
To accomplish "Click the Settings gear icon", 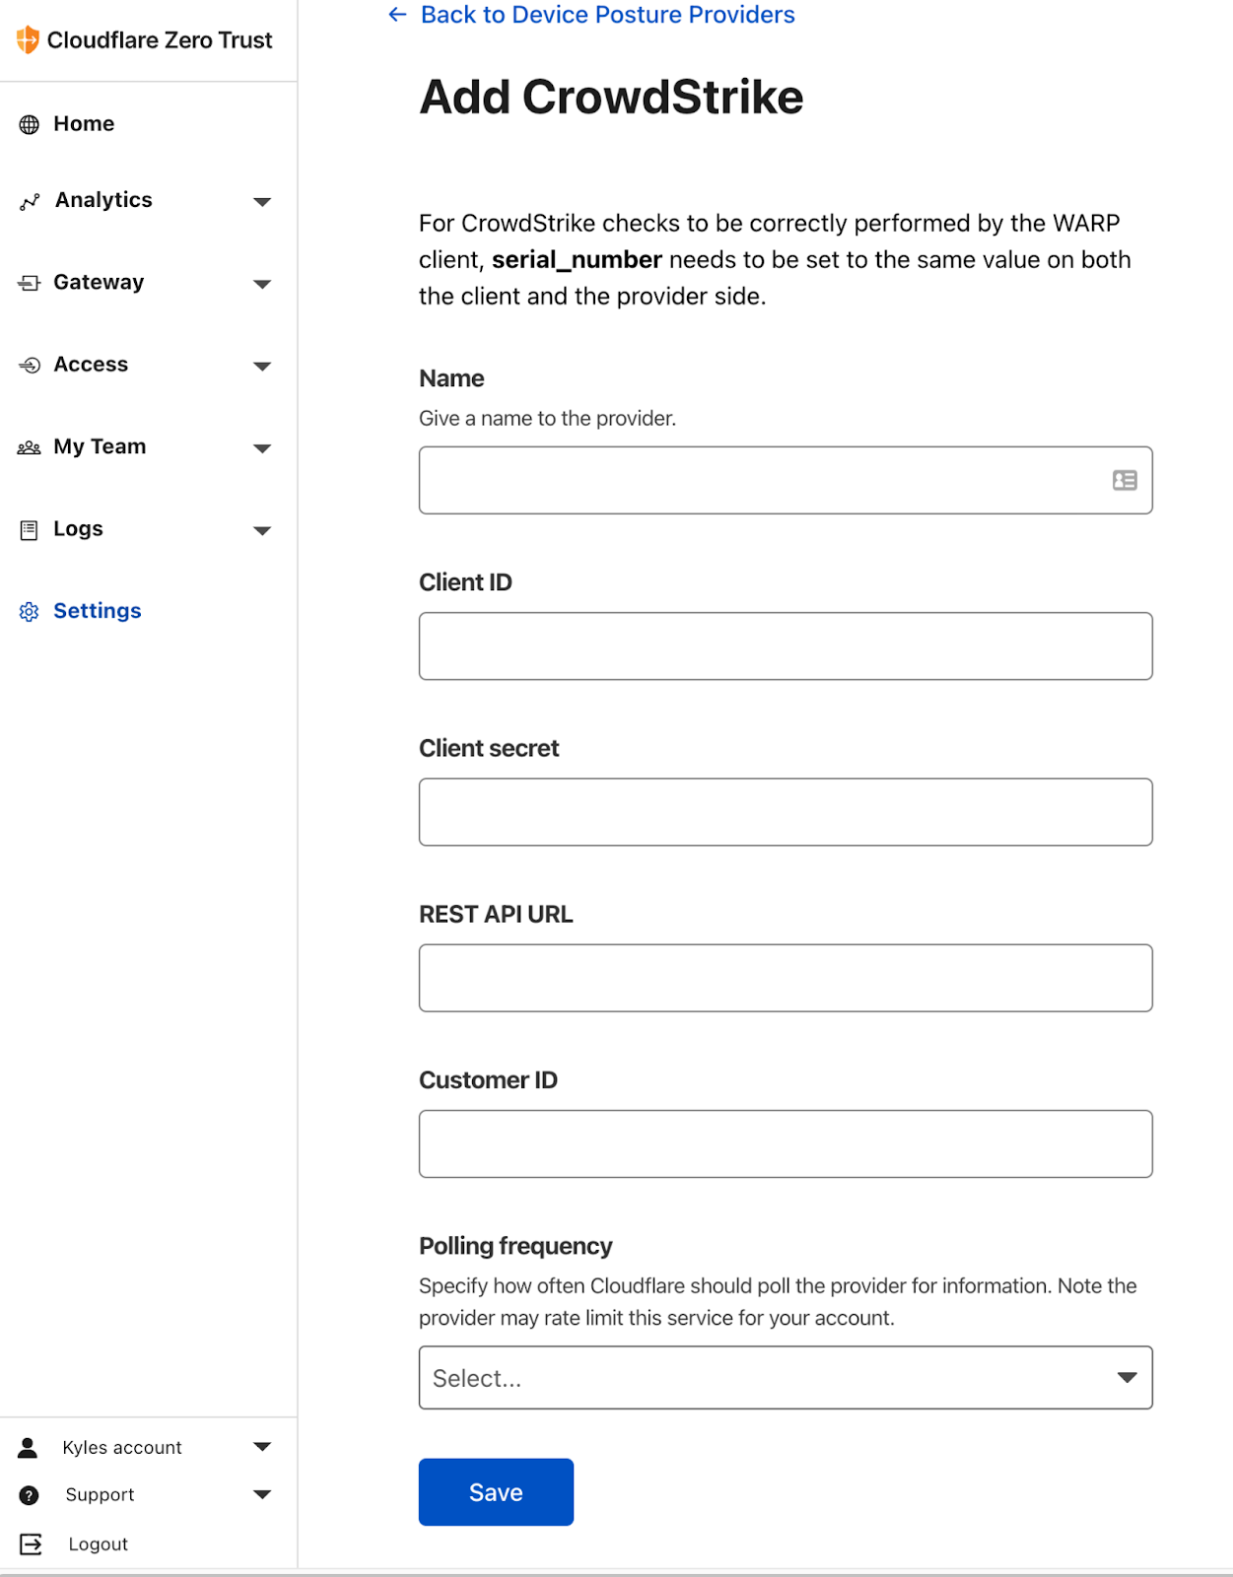I will (30, 612).
